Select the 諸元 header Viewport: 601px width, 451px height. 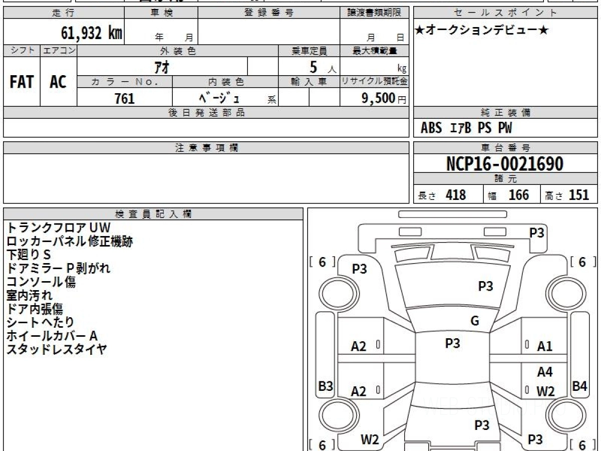506,179
